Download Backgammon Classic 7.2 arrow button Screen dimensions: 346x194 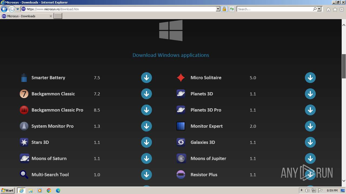[147, 94]
